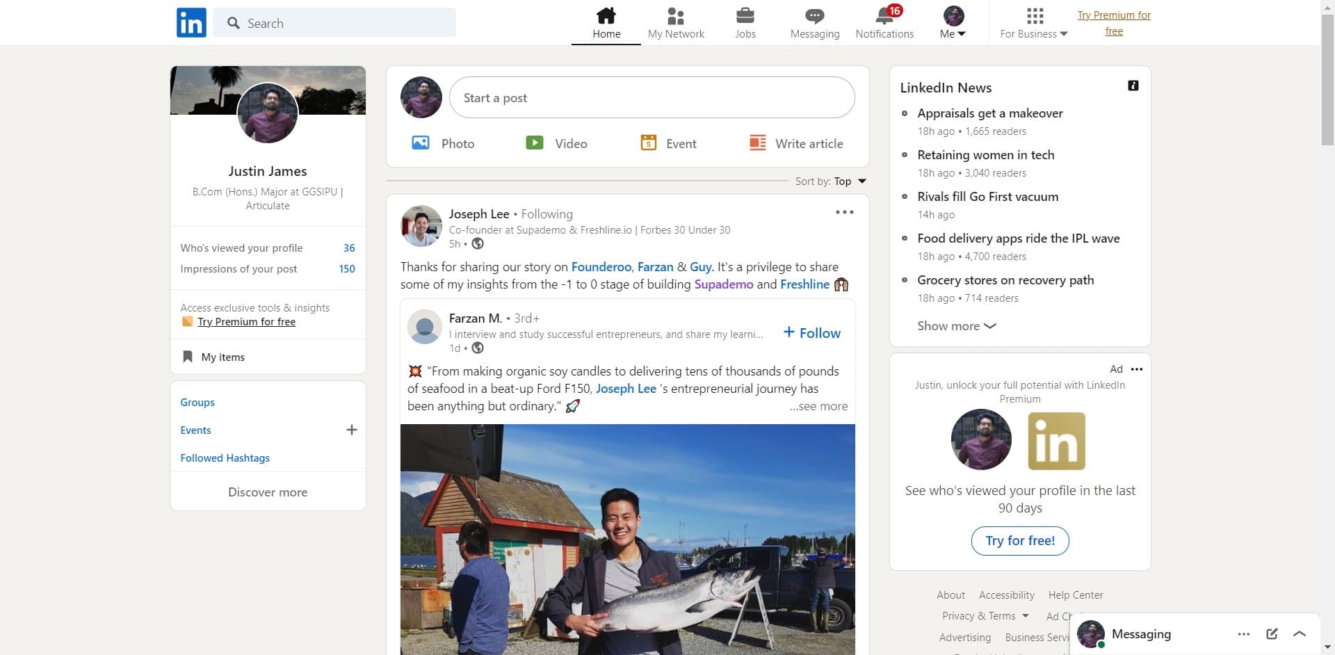Open Messaging from the top navigation
1335x655 pixels.
(x=814, y=16)
